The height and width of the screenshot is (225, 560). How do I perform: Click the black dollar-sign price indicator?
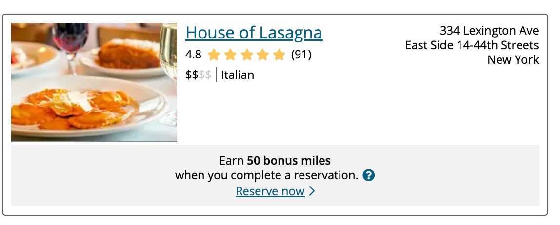click(192, 75)
